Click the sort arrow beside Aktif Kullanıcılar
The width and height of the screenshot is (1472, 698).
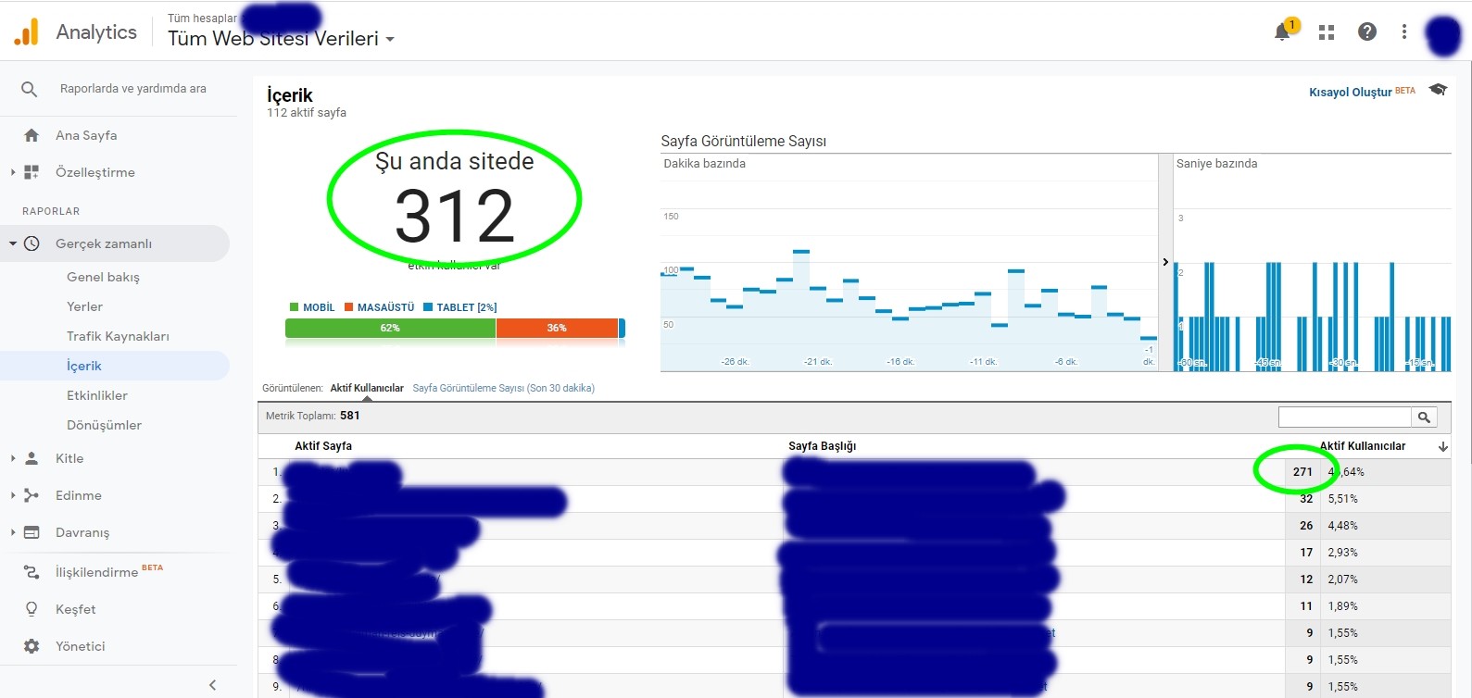point(1443,446)
